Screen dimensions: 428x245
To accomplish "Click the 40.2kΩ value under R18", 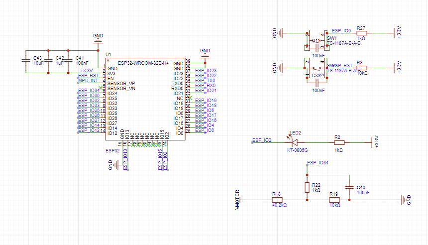I will point(280,205).
